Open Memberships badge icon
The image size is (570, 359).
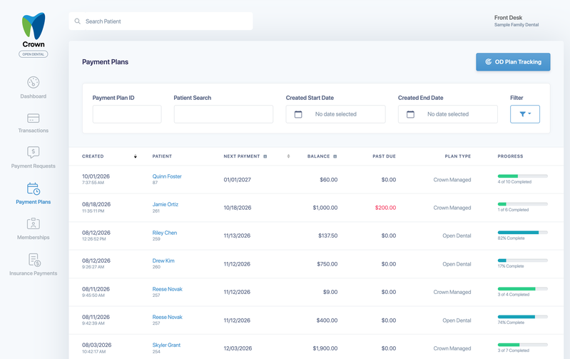click(x=33, y=223)
